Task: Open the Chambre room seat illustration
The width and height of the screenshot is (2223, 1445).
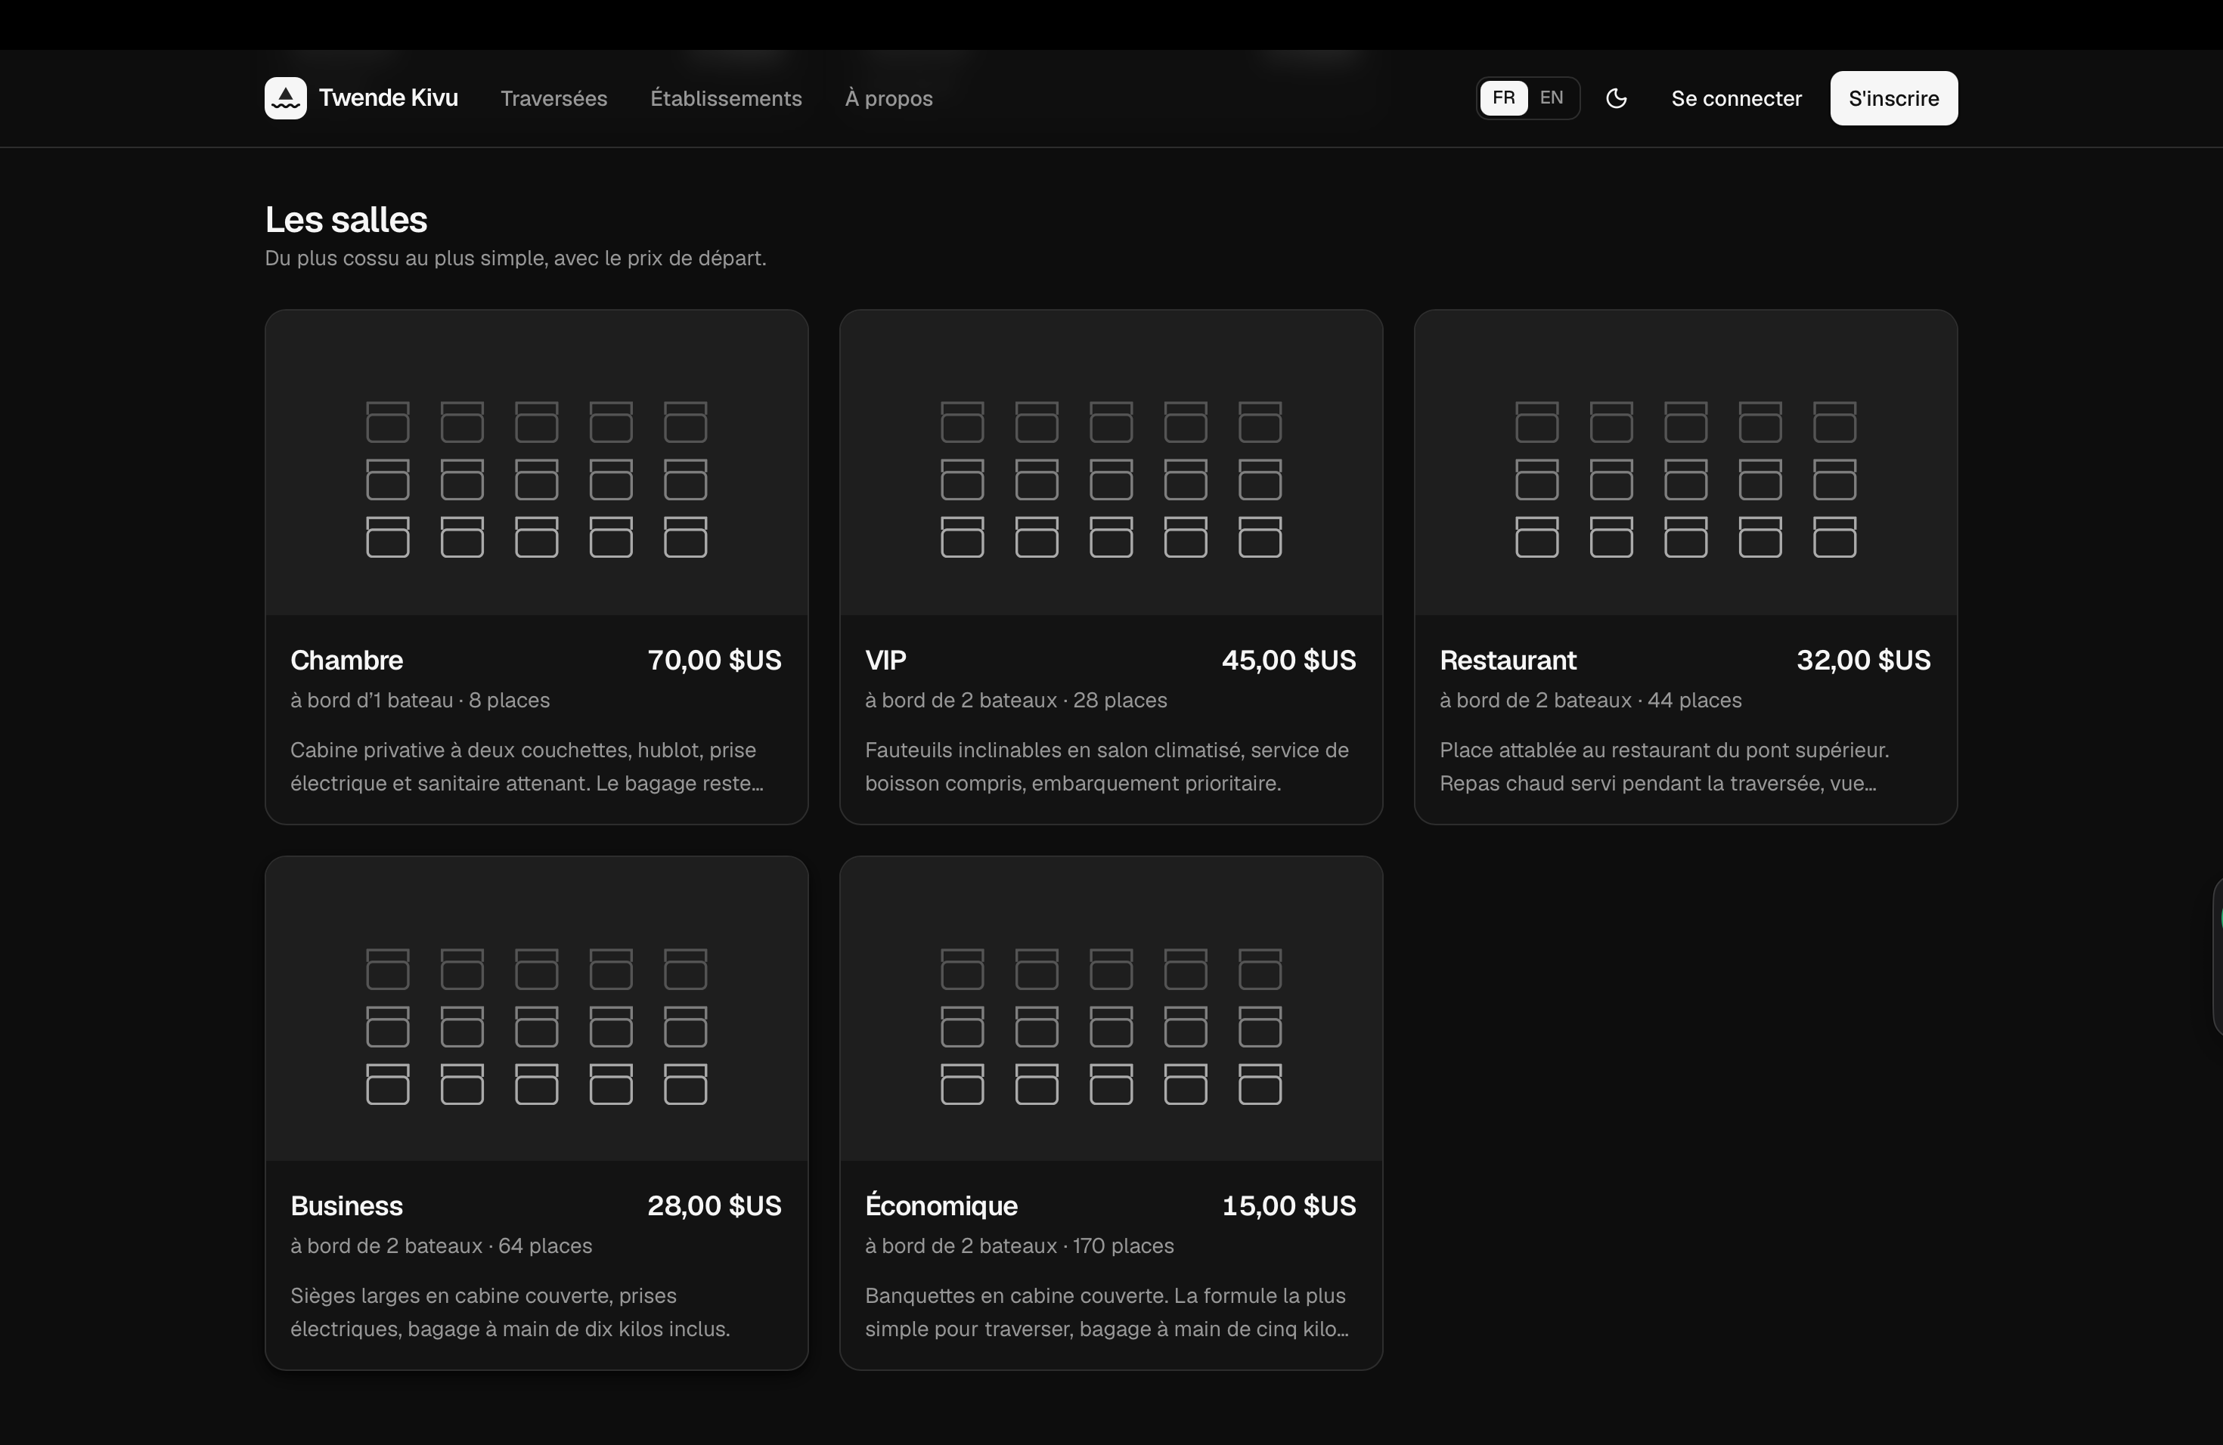Action: 536,462
